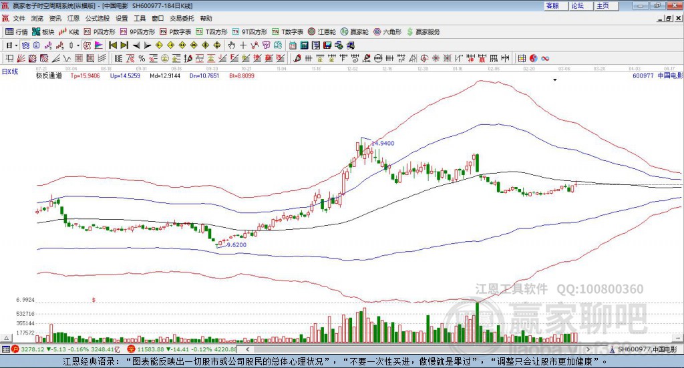684x368 pixels.
Task: Open the 板块 sector view
Action: (x=43, y=32)
